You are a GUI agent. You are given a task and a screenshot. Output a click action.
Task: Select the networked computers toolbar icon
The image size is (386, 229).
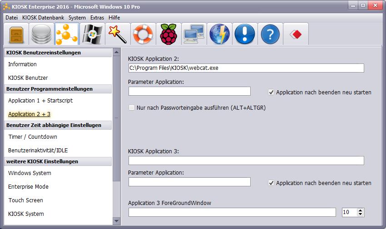click(x=194, y=34)
